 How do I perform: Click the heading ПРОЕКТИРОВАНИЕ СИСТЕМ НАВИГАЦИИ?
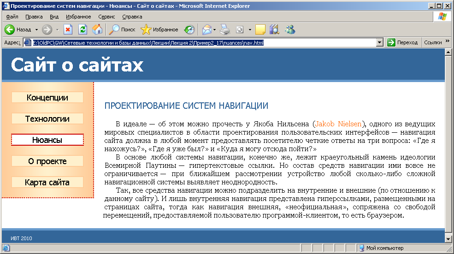coord(186,106)
